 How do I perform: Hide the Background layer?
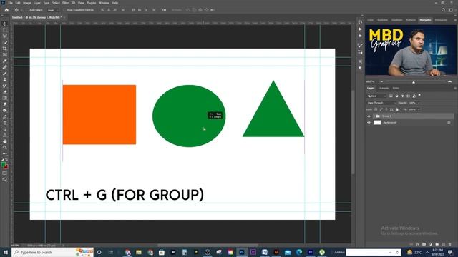(369, 123)
